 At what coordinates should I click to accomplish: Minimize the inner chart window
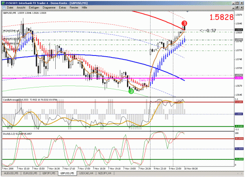pos(234,7)
